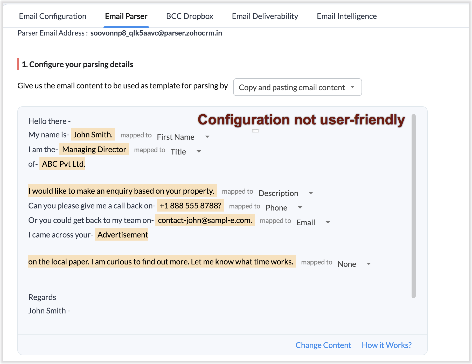
Task: Go to the Email Intelligence tab
Action: [346, 16]
